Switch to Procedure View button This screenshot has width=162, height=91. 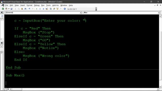pyautogui.click(x=6, y=89)
